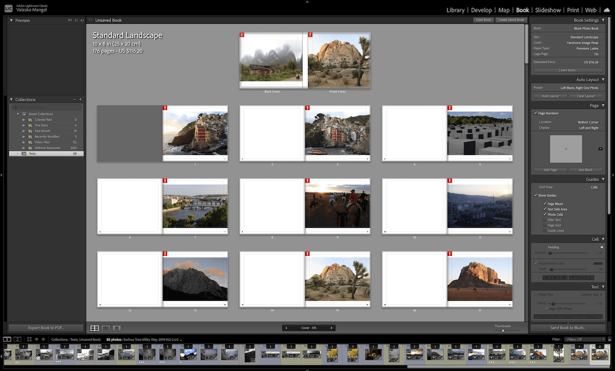Switch to the Develop module
This screenshot has height=371, width=615.
pyautogui.click(x=481, y=10)
